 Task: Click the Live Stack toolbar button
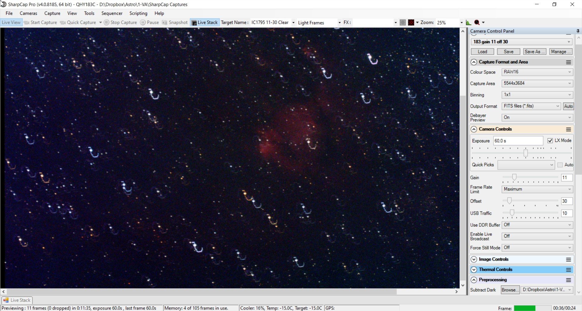(x=205, y=22)
